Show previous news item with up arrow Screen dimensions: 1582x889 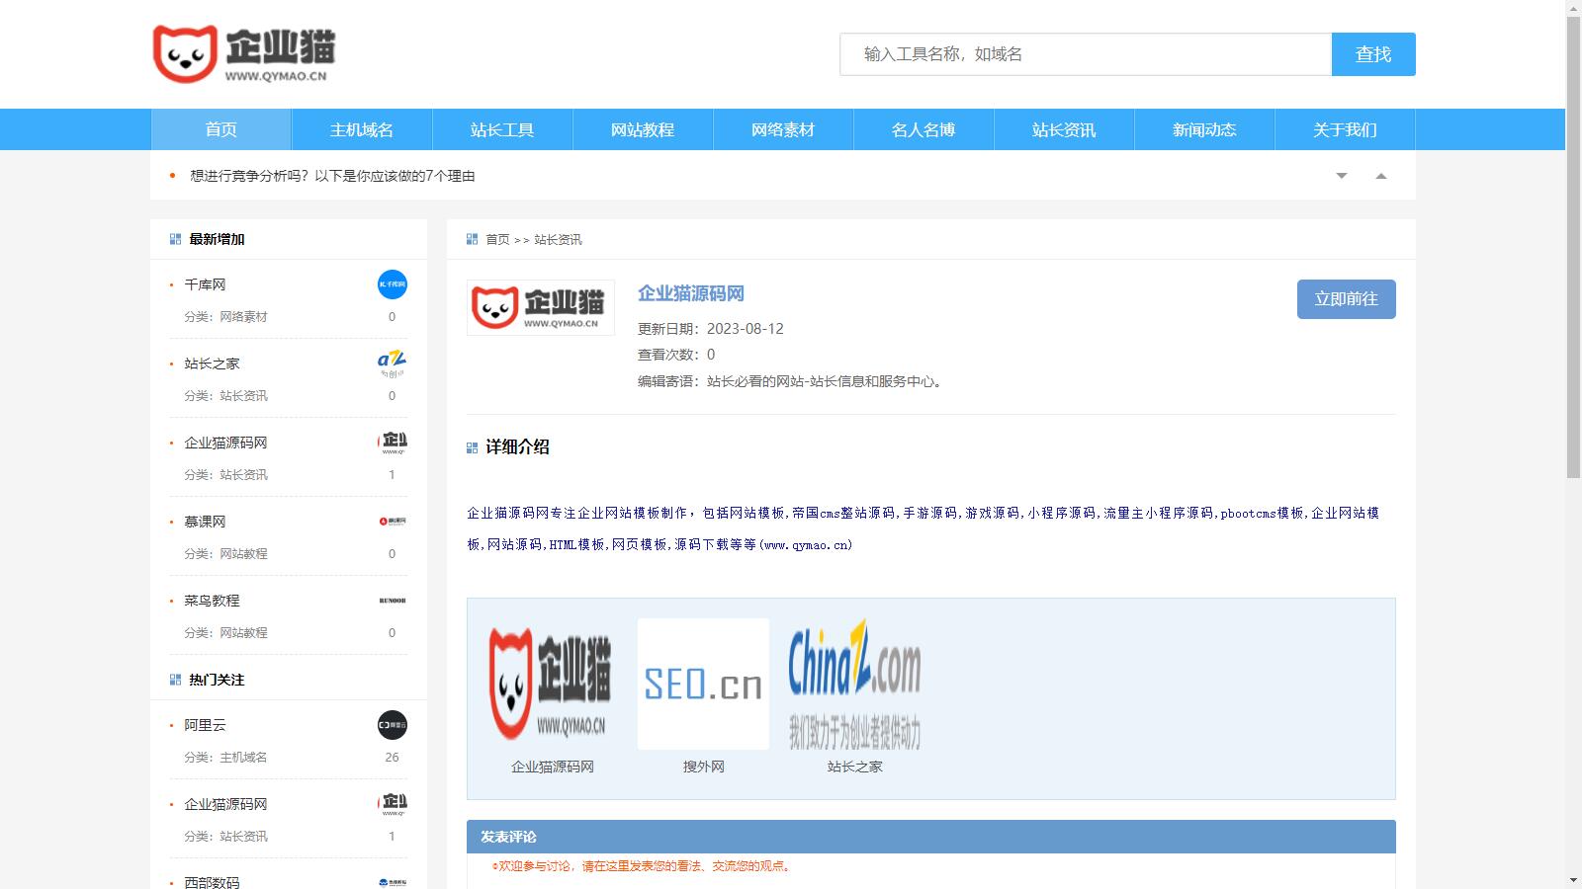[1381, 176]
